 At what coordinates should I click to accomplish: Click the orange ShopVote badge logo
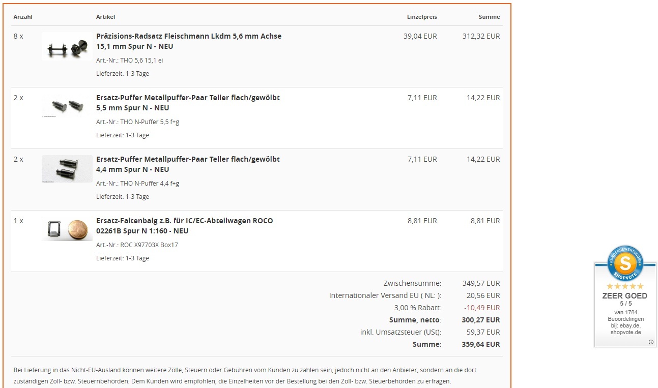(x=625, y=263)
